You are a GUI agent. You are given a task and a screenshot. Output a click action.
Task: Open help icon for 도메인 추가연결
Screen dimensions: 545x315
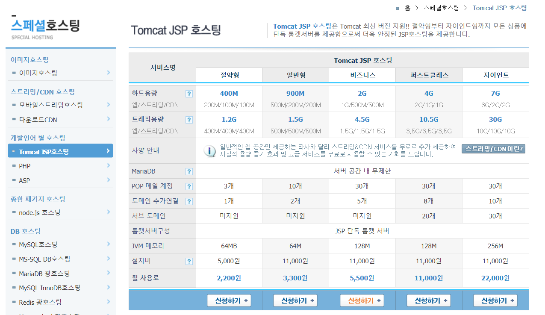click(x=189, y=201)
